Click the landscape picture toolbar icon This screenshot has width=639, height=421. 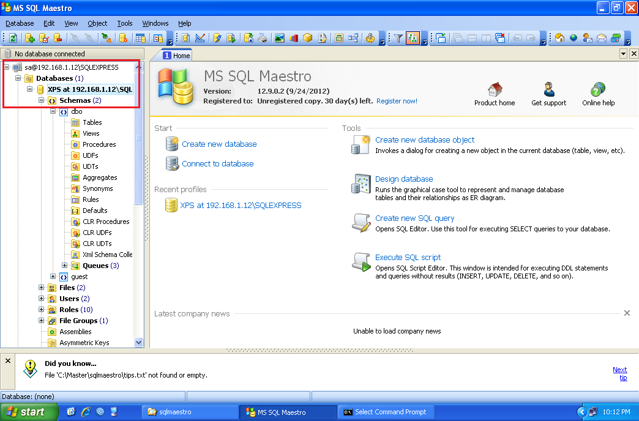(x=280, y=39)
